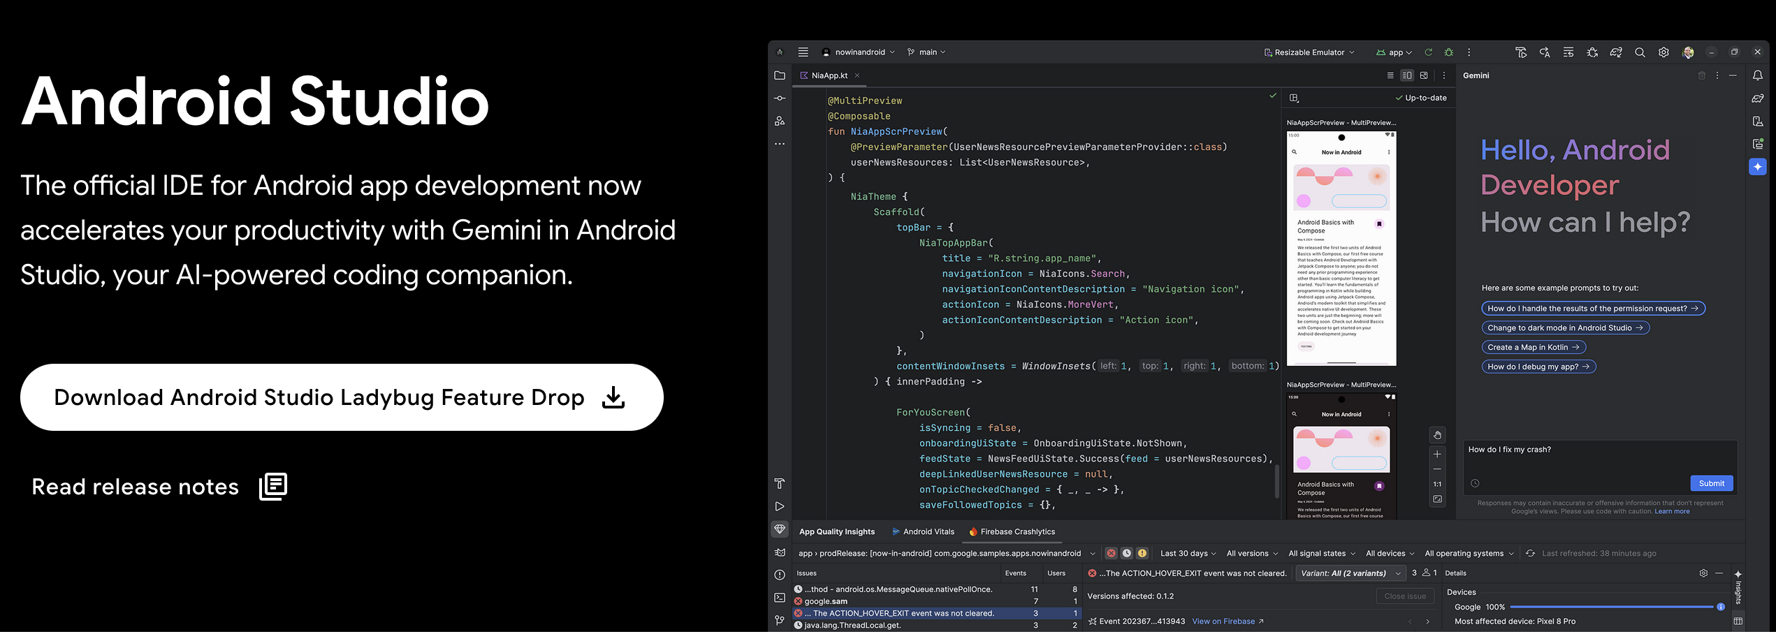Open the Gemini disclaimer Learn more link
Image resolution: width=1776 pixels, height=634 pixels.
(1672, 512)
